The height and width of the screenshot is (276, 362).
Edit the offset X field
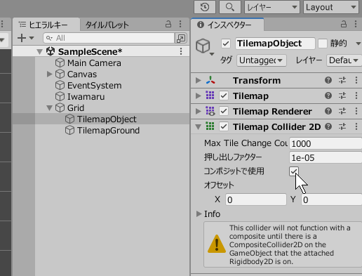click(256, 199)
